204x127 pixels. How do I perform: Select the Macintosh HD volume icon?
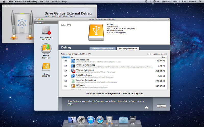46,30
